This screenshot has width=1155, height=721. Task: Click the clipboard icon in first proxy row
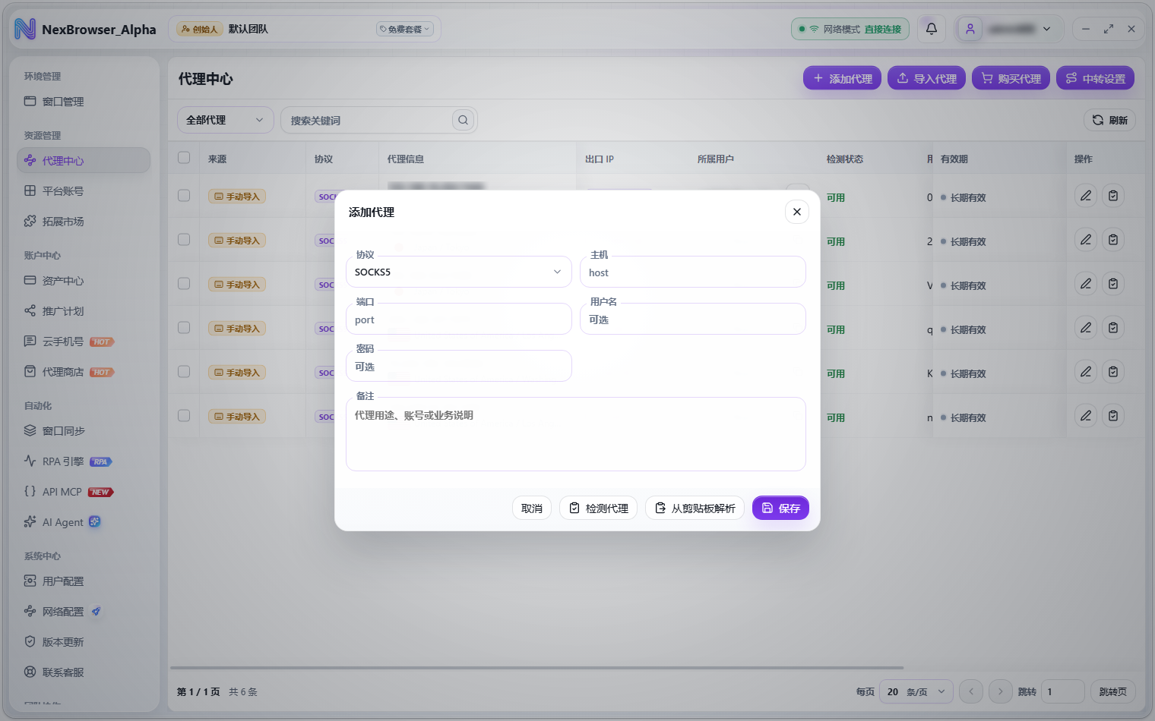[x=1113, y=196]
